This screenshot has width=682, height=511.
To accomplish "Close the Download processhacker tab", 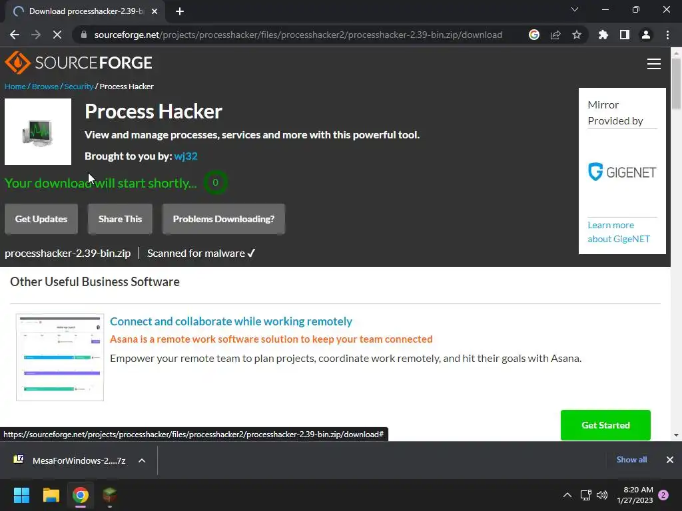I will [x=155, y=11].
